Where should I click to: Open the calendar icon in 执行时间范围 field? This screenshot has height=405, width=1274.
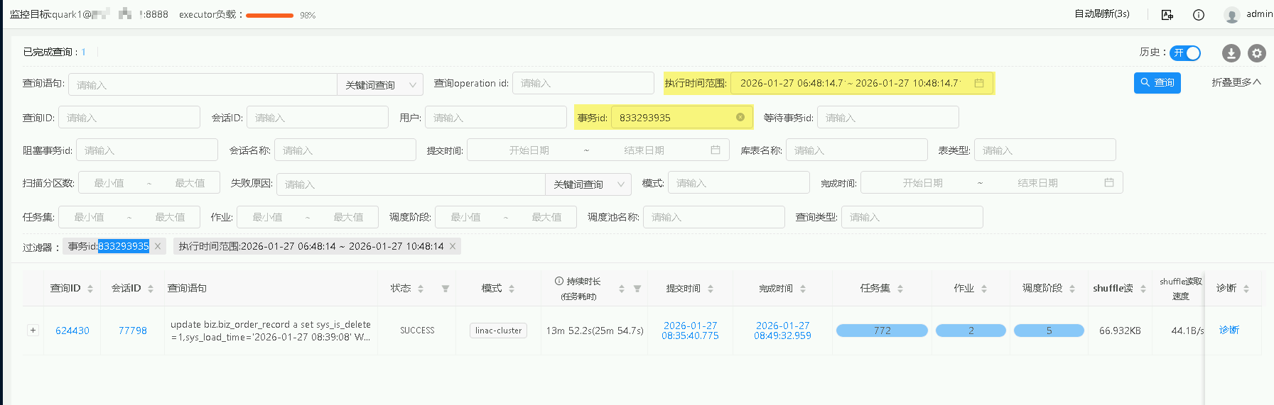(979, 83)
